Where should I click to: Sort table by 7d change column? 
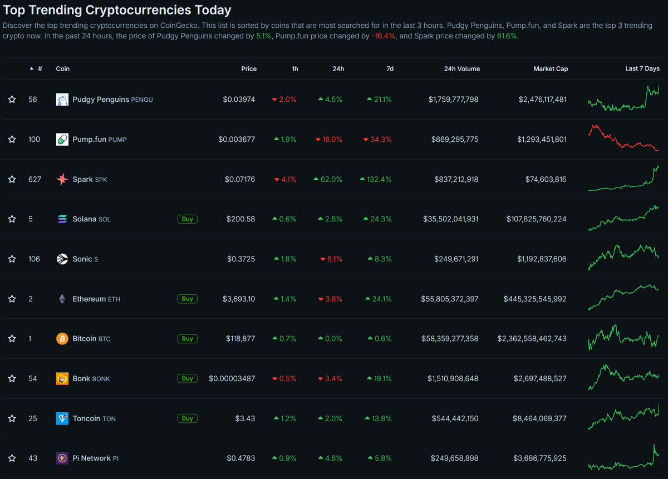coord(390,69)
